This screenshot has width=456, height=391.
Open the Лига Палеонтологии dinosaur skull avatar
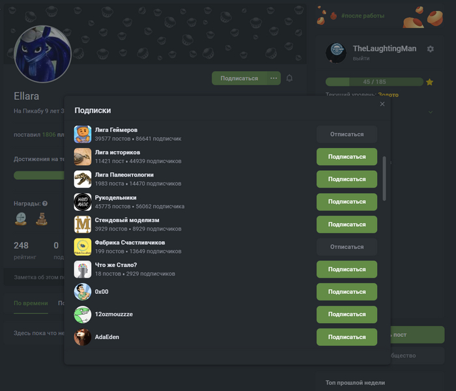pos(83,179)
